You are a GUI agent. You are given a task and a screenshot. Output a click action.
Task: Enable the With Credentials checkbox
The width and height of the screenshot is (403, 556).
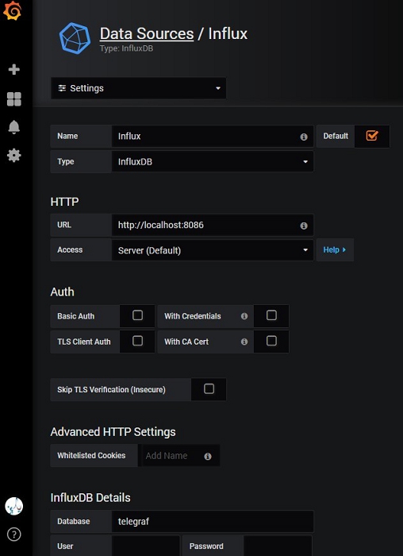click(x=271, y=315)
